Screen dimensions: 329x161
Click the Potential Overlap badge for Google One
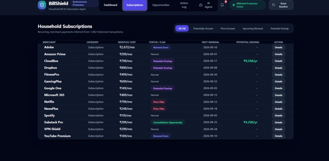point(162,88)
